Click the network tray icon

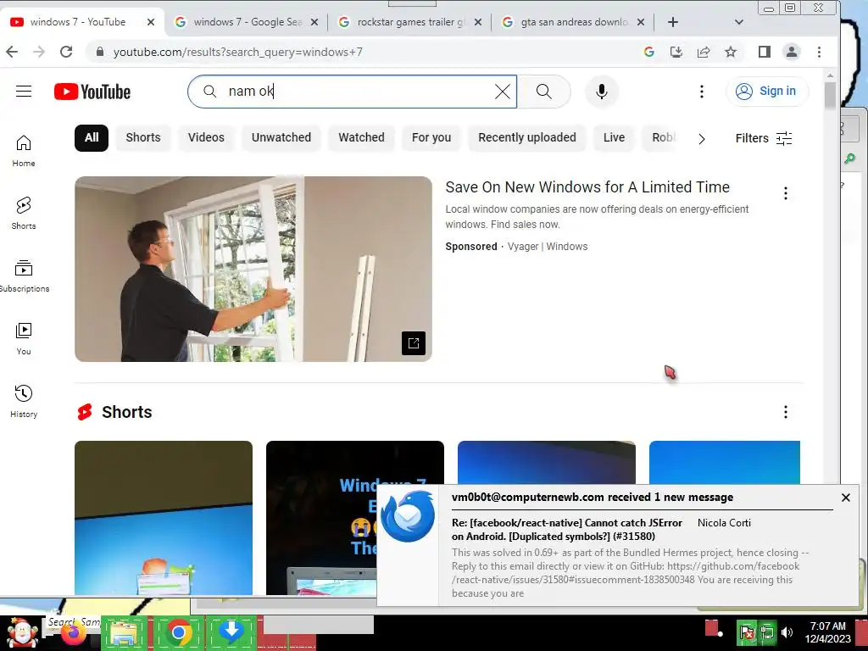pos(766,632)
